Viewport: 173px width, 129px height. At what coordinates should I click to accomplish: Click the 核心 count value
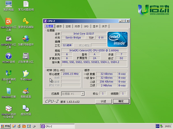(103, 93)
